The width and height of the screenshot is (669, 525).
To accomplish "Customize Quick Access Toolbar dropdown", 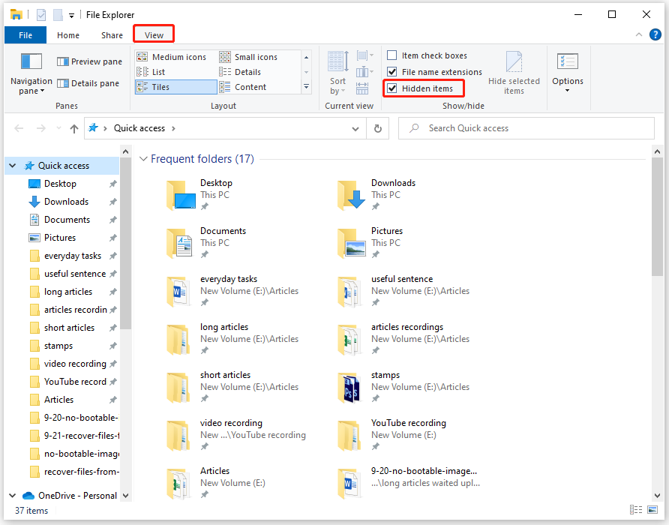I will pos(72,16).
